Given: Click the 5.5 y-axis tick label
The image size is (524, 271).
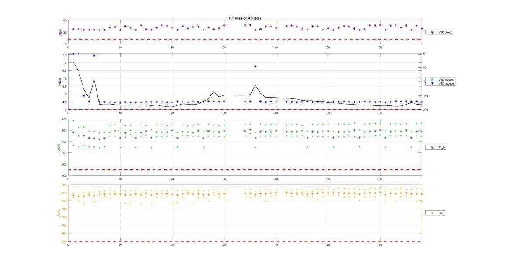Looking at the screenshot, I should pos(65,86).
